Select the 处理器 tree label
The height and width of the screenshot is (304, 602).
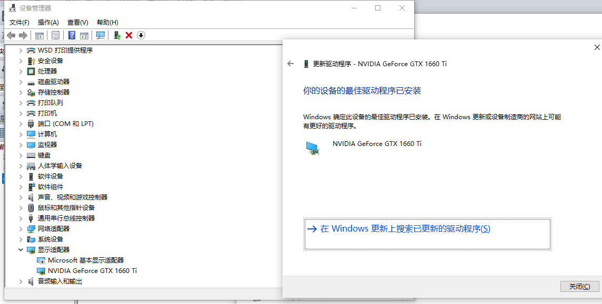pyautogui.click(x=47, y=71)
